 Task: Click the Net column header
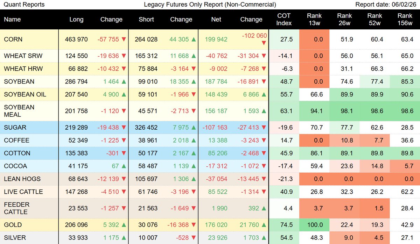click(x=216, y=20)
